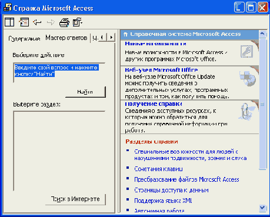Maximize the help window
The width and height of the screenshot is (270, 217).
point(251,8)
